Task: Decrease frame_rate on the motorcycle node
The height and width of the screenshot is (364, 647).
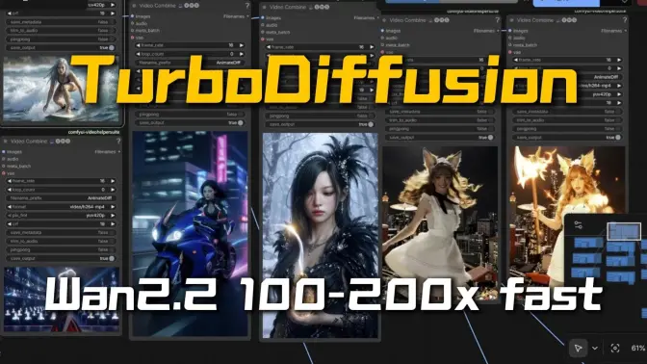Action: click(x=139, y=45)
